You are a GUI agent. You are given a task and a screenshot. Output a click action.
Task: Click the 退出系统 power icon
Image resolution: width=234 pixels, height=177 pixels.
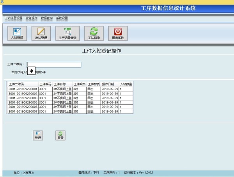tap(118, 33)
